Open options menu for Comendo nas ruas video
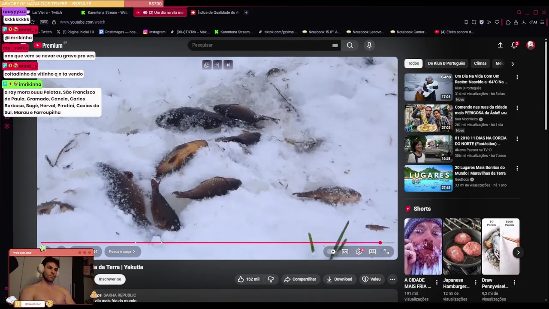549x309 pixels. tap(517, 108)
